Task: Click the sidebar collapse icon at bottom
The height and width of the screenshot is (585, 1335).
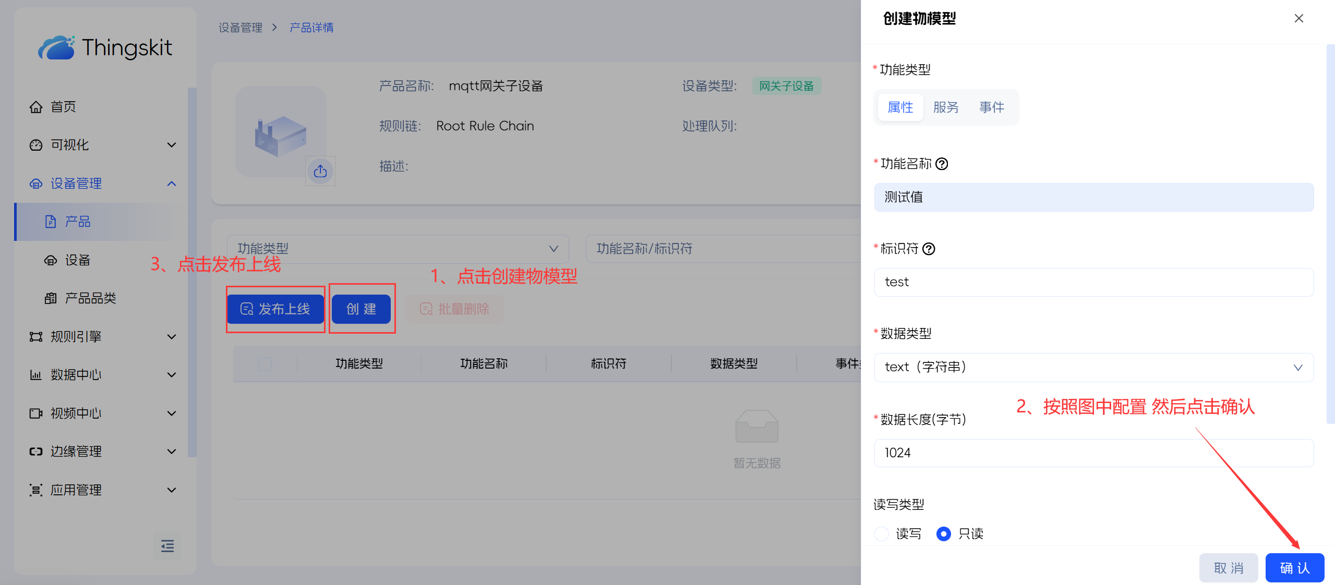Action: [167, 546]
